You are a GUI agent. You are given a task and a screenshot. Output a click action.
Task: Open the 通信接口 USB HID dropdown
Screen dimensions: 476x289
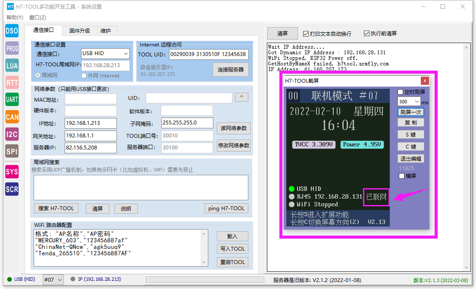tap(105, 53)
